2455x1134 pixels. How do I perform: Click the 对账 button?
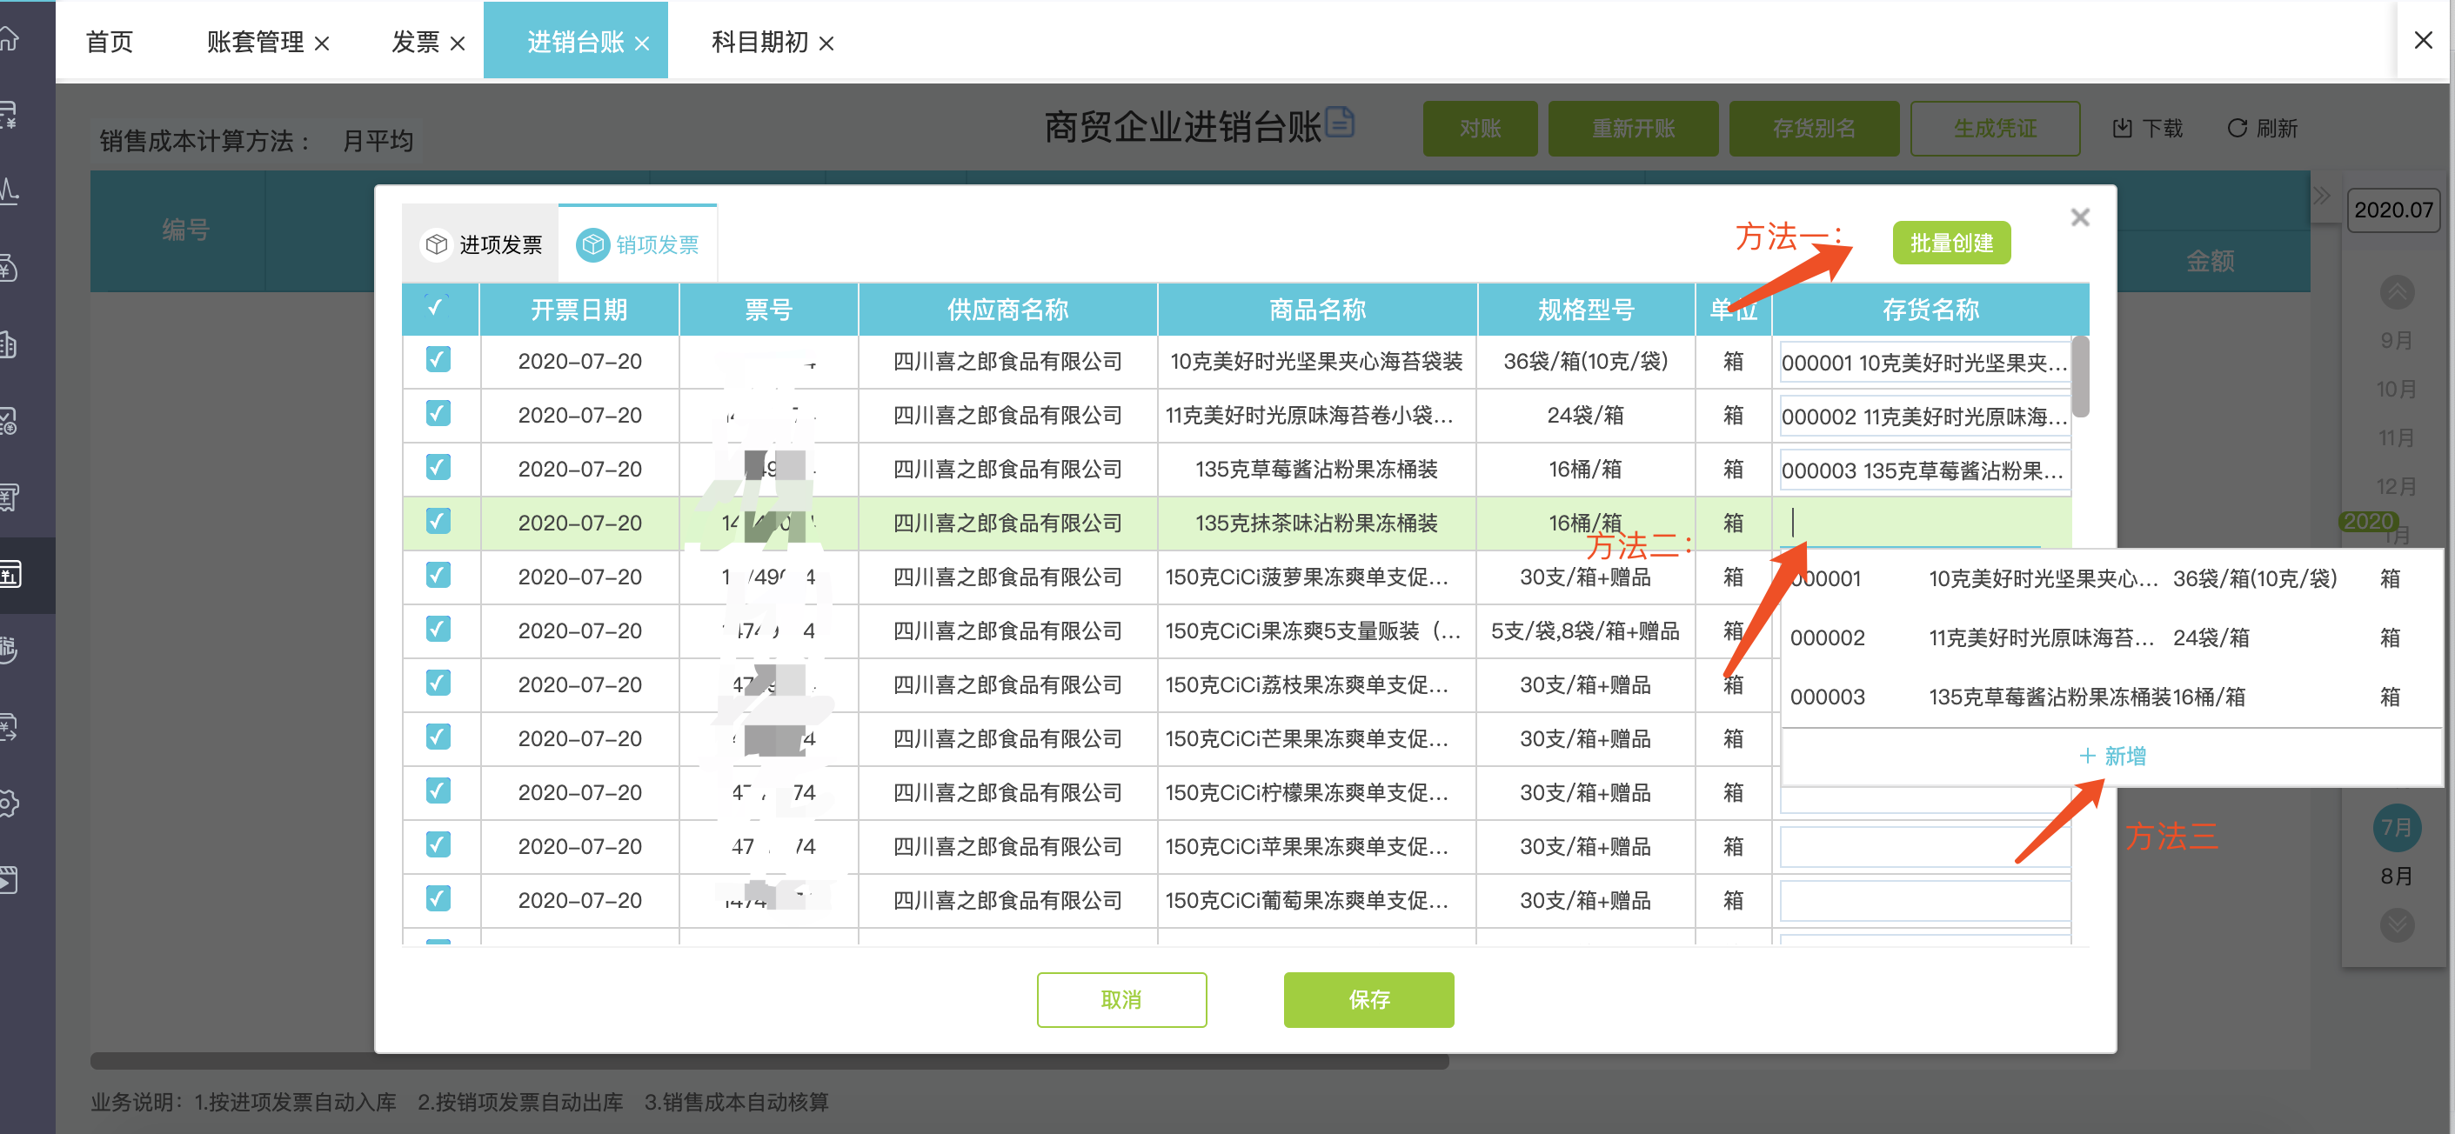(1480, 129)
